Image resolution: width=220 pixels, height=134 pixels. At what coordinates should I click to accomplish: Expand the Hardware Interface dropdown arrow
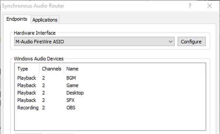tap(171, 42)
